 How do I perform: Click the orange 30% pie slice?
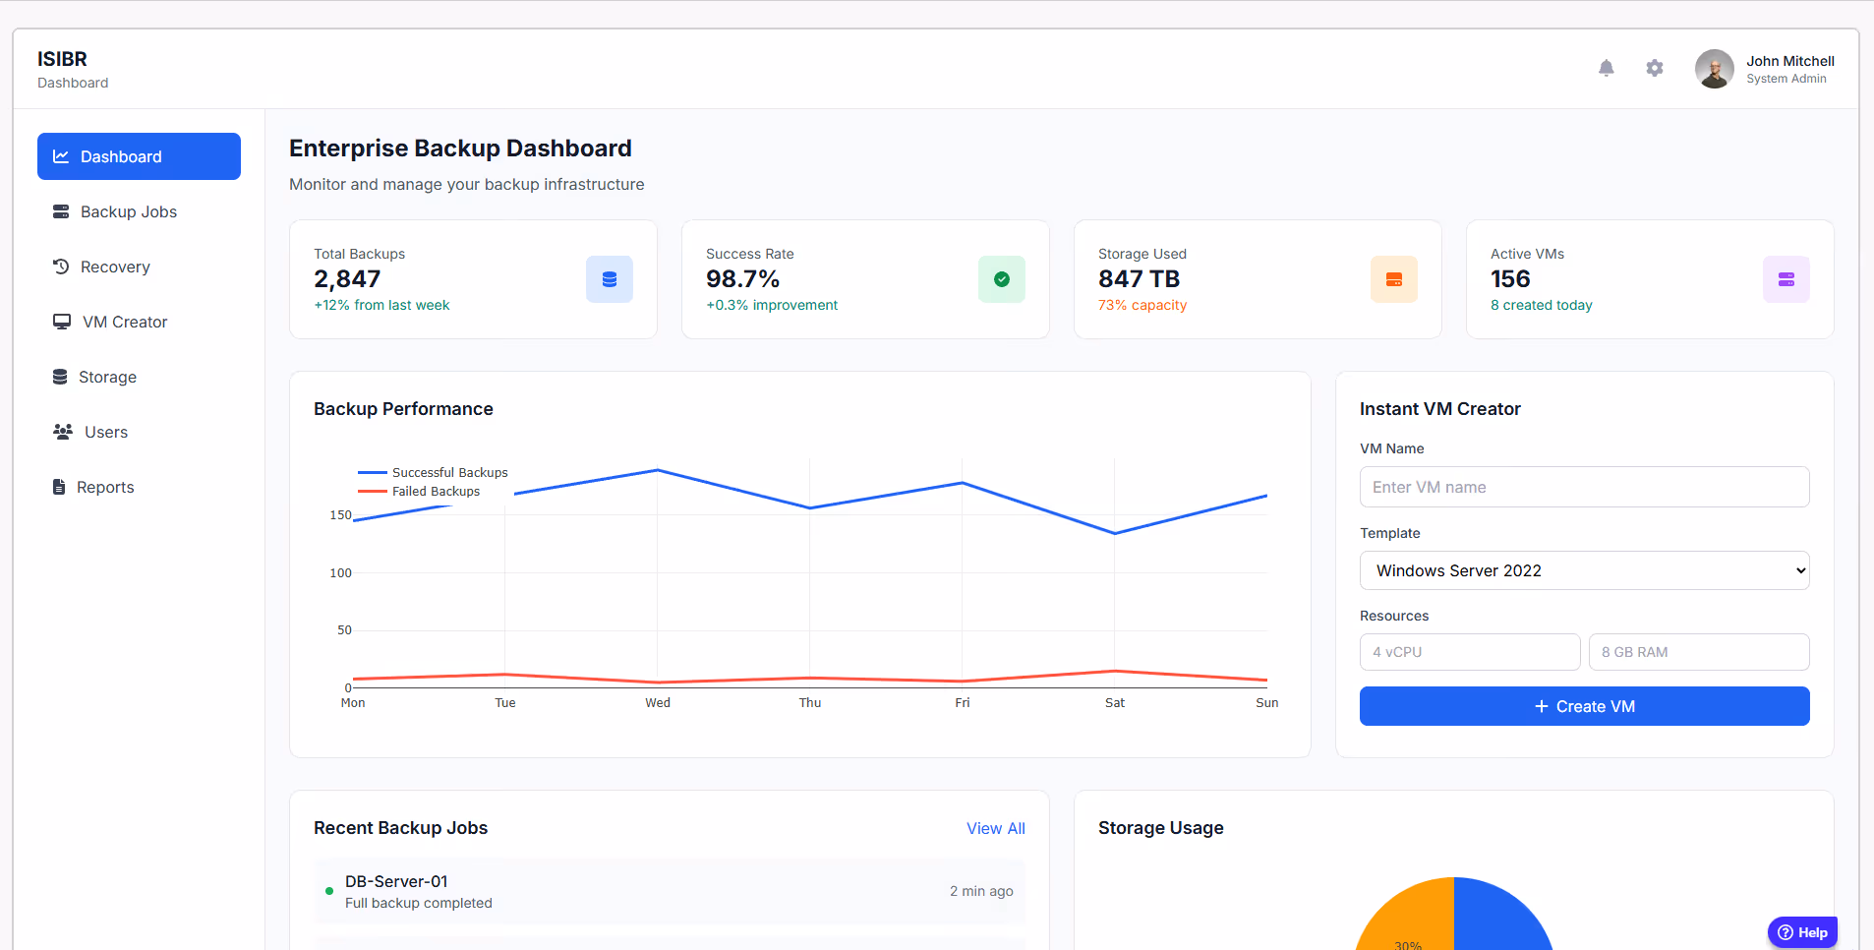[1408, 920]
